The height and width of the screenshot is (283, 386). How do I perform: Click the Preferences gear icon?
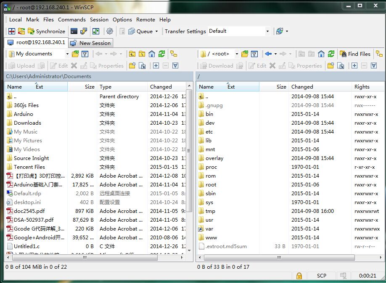pyautogui.click(x=110, y=31)
